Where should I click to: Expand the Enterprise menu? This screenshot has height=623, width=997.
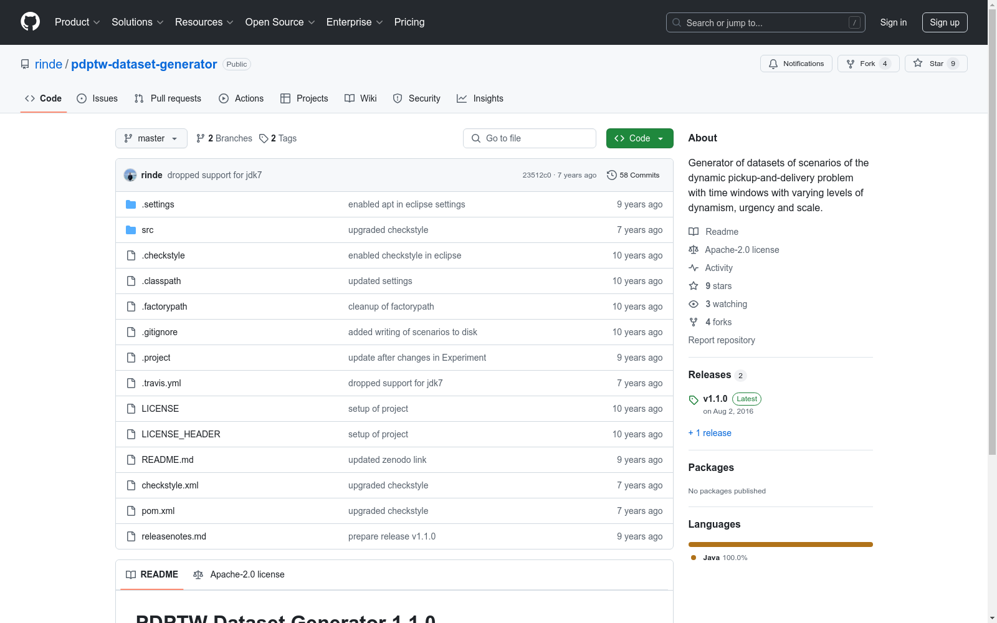click(x=355, y=22)
